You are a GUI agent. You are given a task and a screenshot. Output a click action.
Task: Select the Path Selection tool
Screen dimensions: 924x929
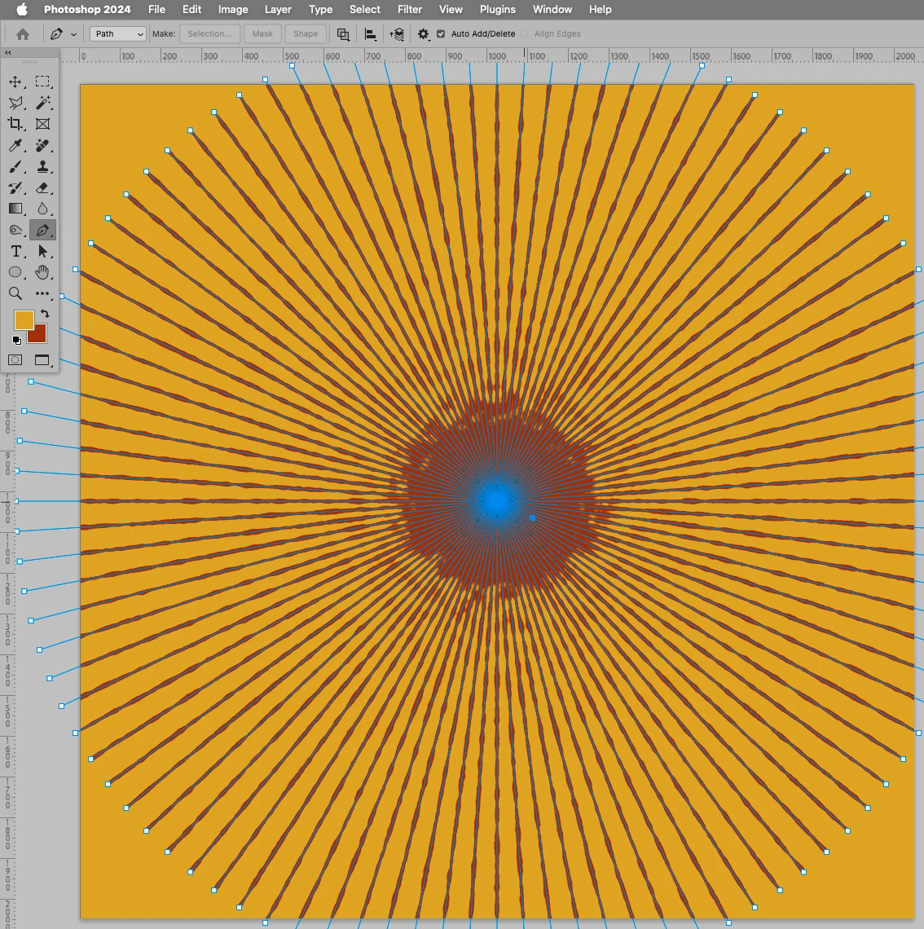[42, 251]
